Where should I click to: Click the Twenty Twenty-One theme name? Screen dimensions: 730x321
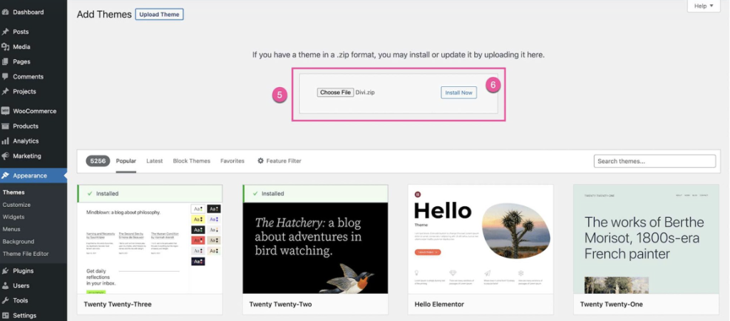tap(611, 304)
